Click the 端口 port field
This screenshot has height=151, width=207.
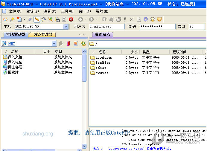197,27
